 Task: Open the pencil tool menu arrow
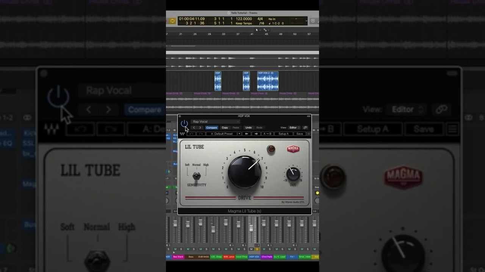[268, 30]
